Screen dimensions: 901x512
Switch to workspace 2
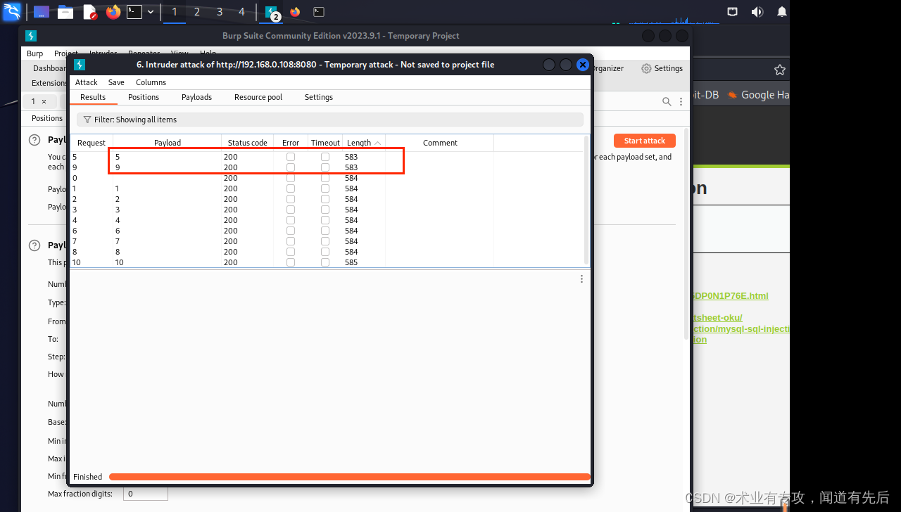point(196,12)
